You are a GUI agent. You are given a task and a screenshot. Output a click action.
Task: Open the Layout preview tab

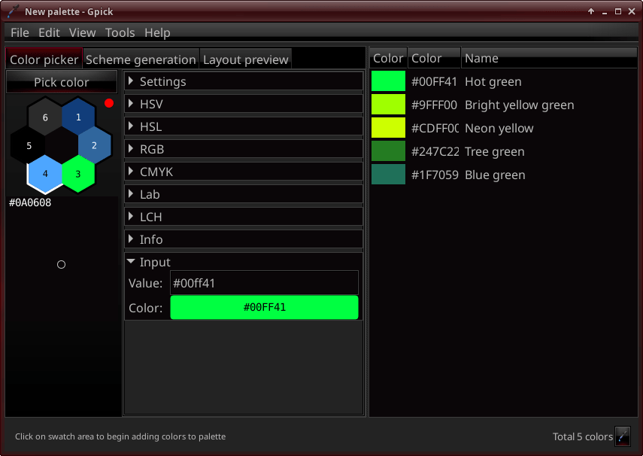pyautogui.click(x=245, y=59)
